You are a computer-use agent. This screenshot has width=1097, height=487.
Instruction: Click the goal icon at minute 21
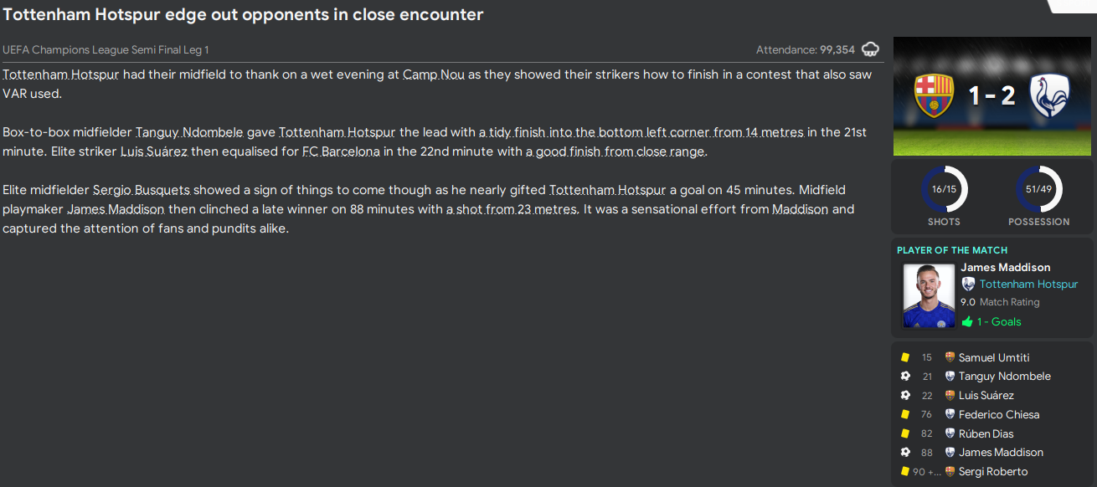point(905,377)
